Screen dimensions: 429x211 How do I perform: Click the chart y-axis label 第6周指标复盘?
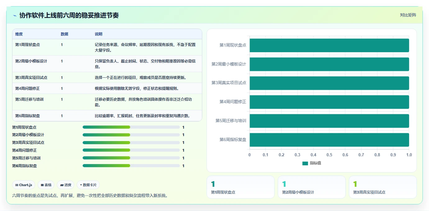coord(233,140)
